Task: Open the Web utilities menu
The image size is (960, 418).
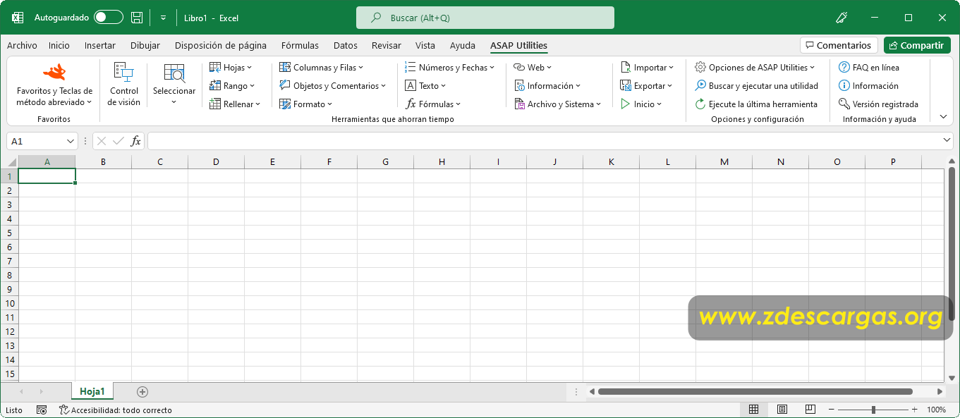Action: (533, 68)
